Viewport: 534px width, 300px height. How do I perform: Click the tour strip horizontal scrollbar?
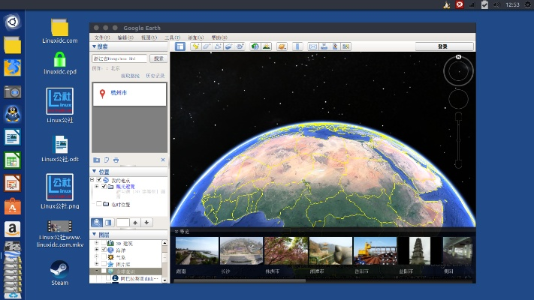(x=240, y=281)
